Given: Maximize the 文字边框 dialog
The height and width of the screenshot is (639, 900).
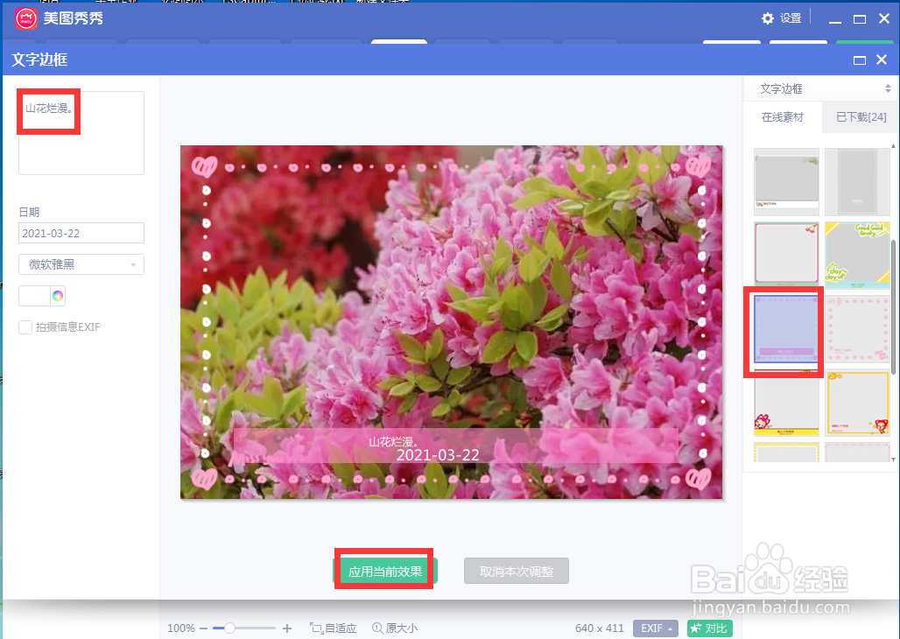Looking at the screenshot, I should (x=859, y=60).
